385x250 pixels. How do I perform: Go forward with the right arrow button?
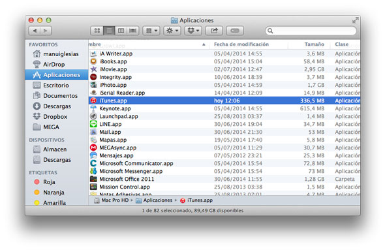click(x=46, y=31)
